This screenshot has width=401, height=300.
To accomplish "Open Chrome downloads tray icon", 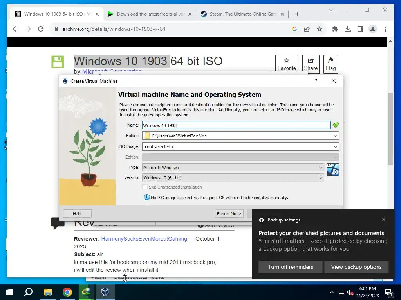I will point(348,29).
